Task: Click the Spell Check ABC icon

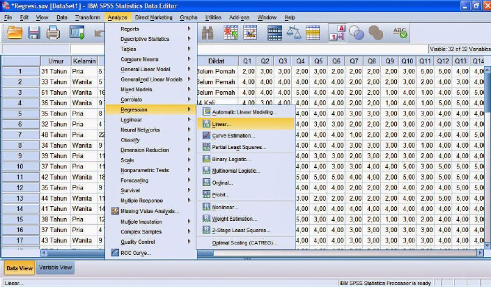Action: click(400, 33)
